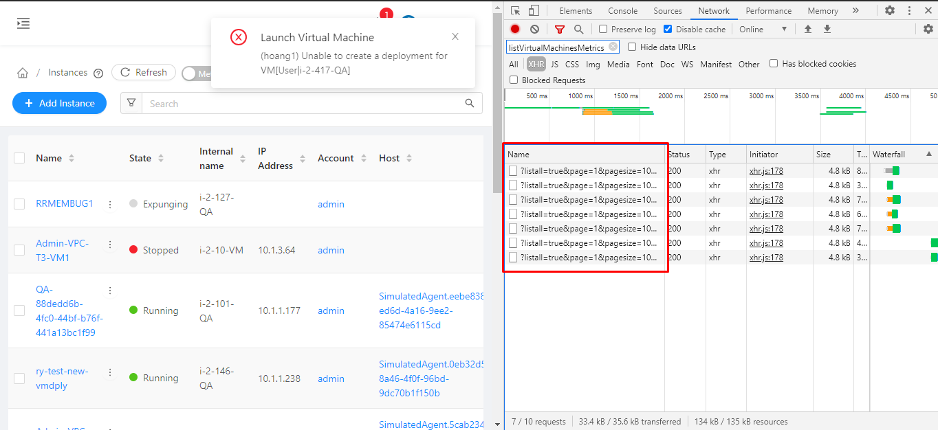Expand more DevTools tabs chevron
Viewport: 938px width, 430px height.
tap(855, 10)
